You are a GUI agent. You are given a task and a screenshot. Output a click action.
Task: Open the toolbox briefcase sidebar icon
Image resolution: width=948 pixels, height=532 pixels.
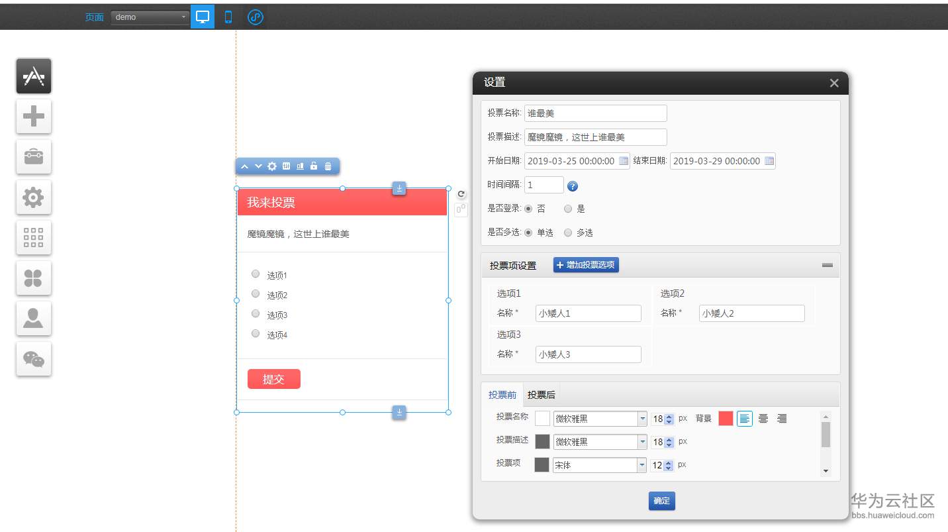pyautogui.click(x=34, y=157)
